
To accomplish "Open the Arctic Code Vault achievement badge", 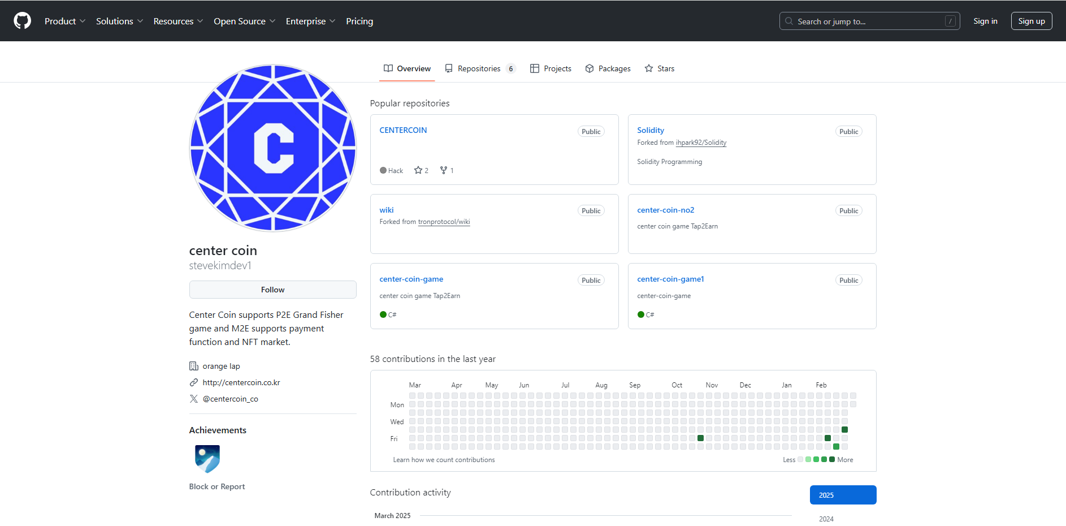I will point(207,459).
